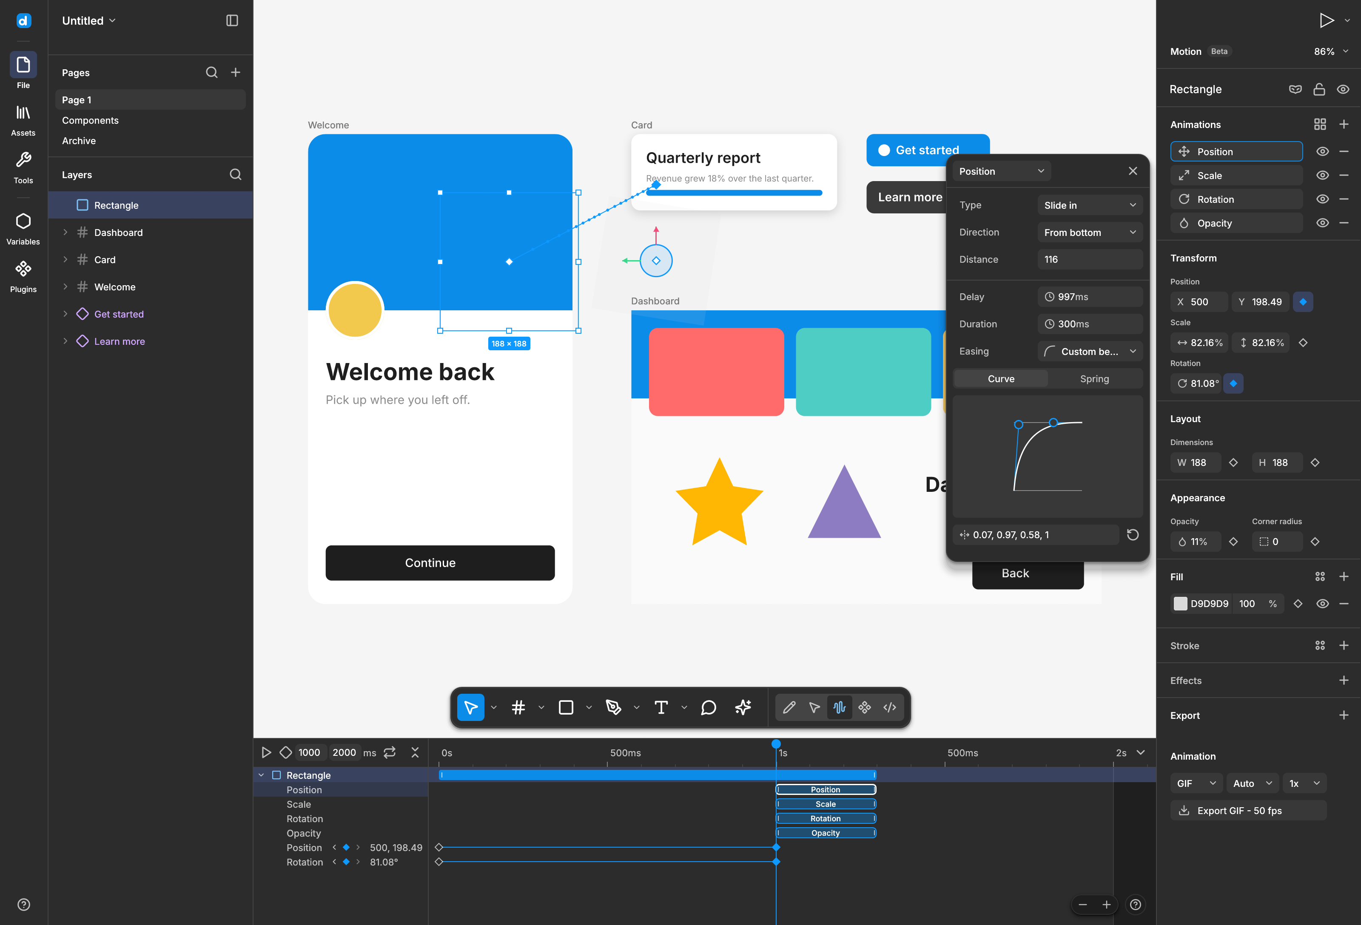Viewport: 1361px width, 925px height.
Task: Click the Continue button on Welcome frame
Action: 440,563
